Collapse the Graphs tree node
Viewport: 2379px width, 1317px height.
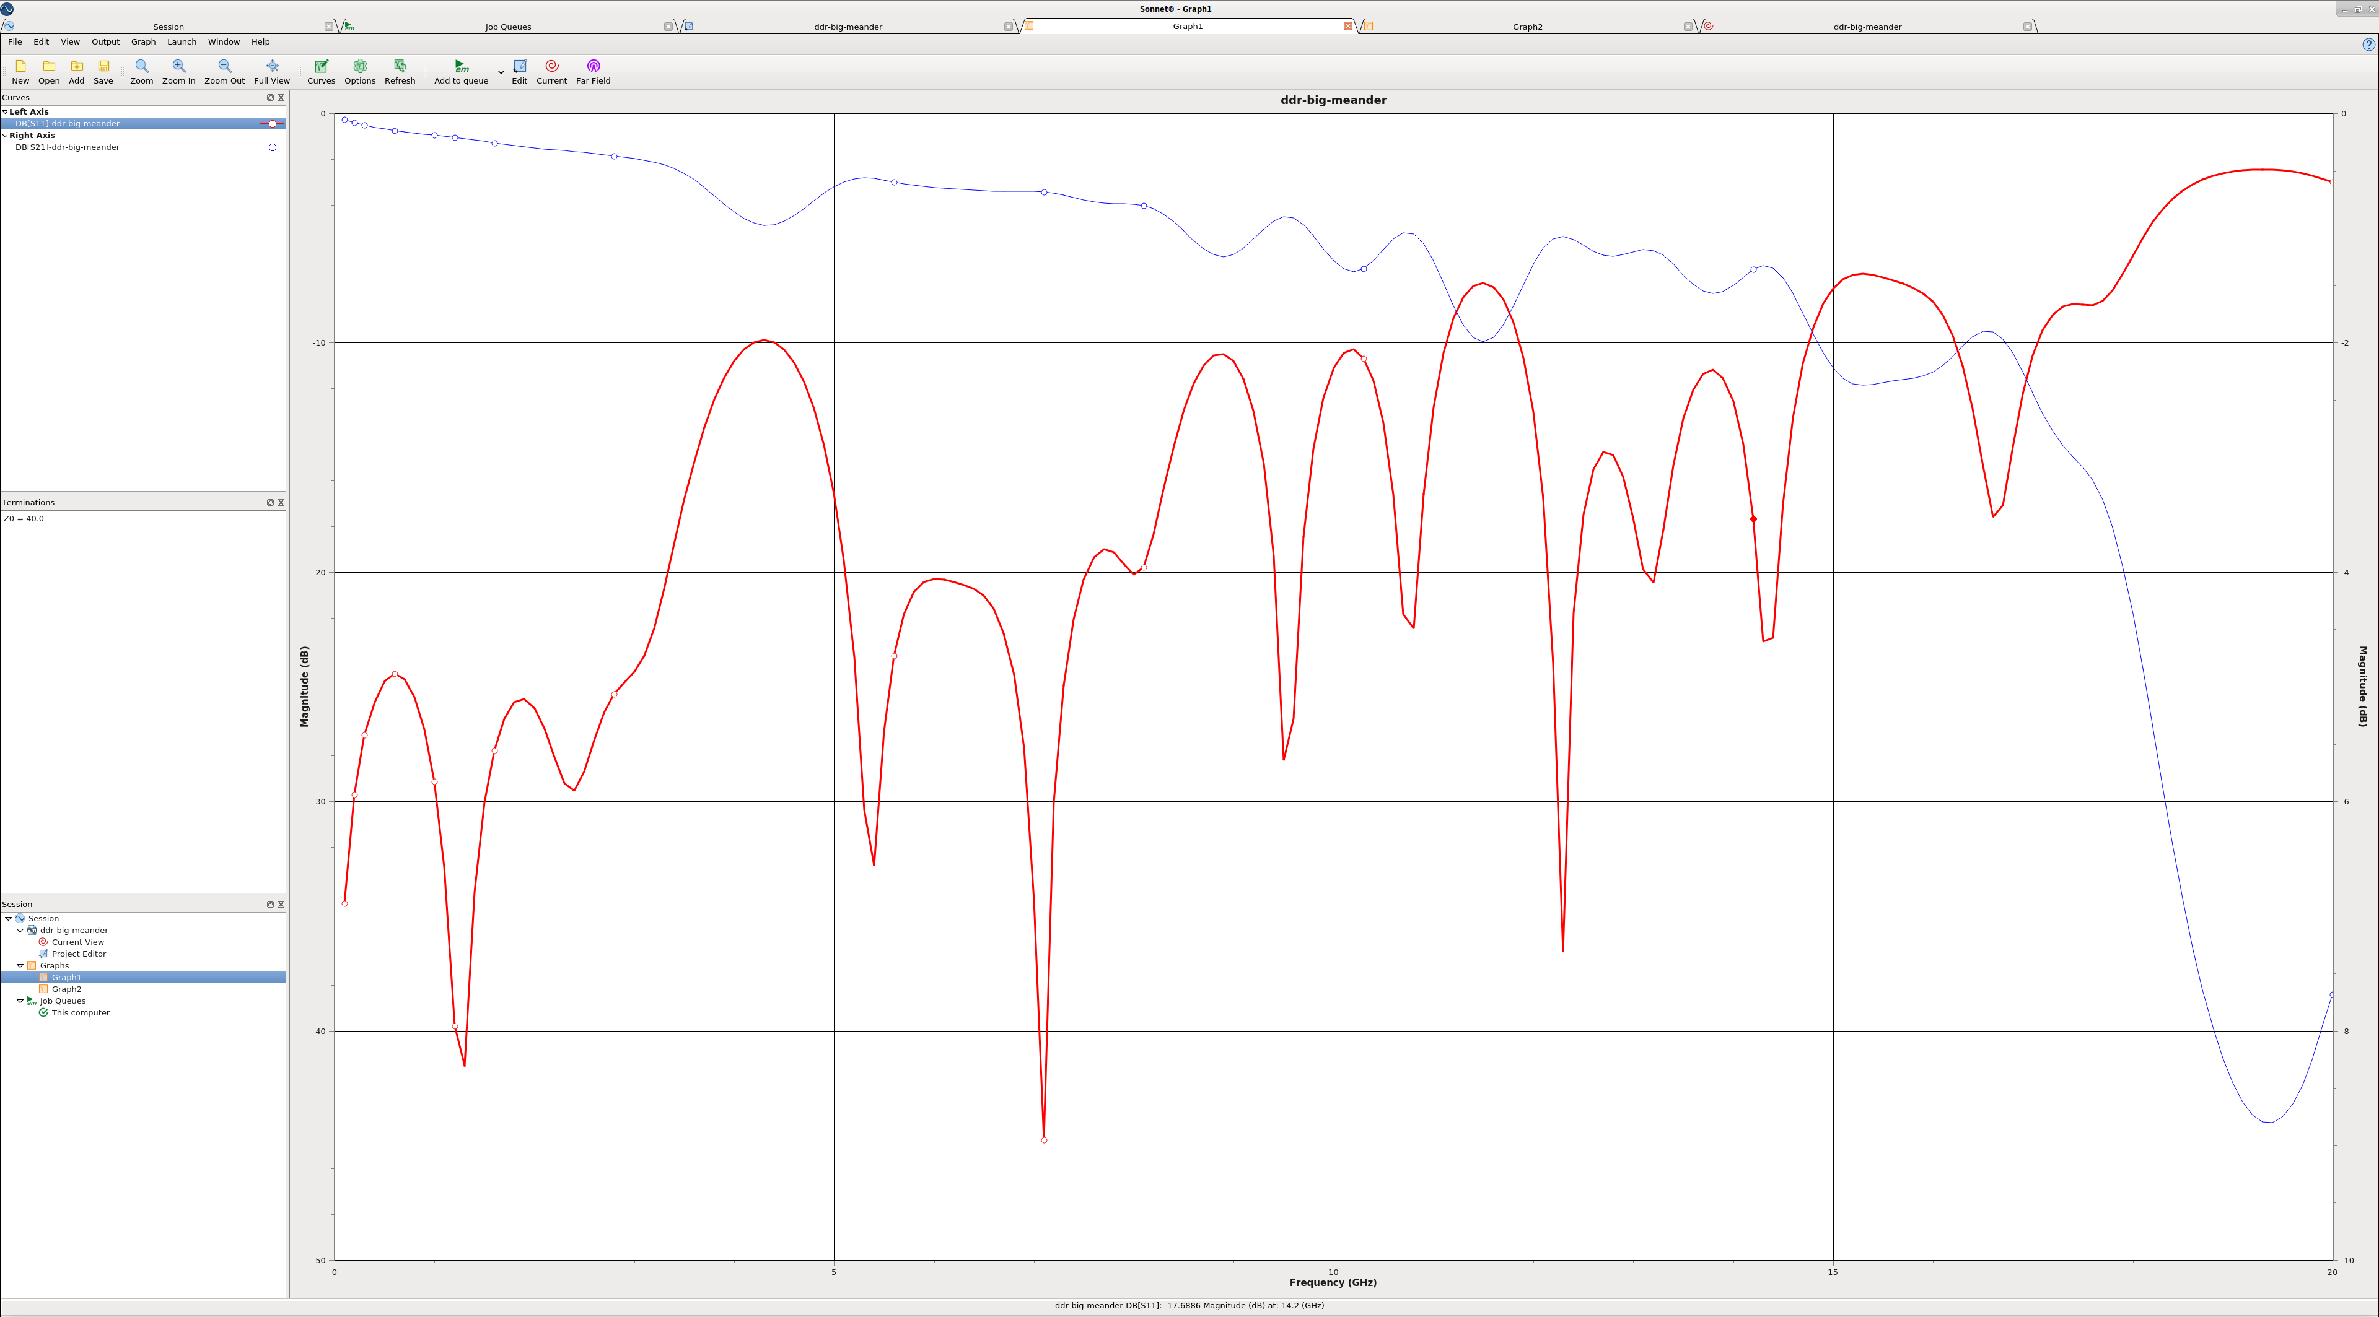click(x=20, y=967)
